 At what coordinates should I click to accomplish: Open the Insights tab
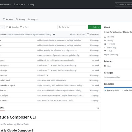(x=33, y=19)
